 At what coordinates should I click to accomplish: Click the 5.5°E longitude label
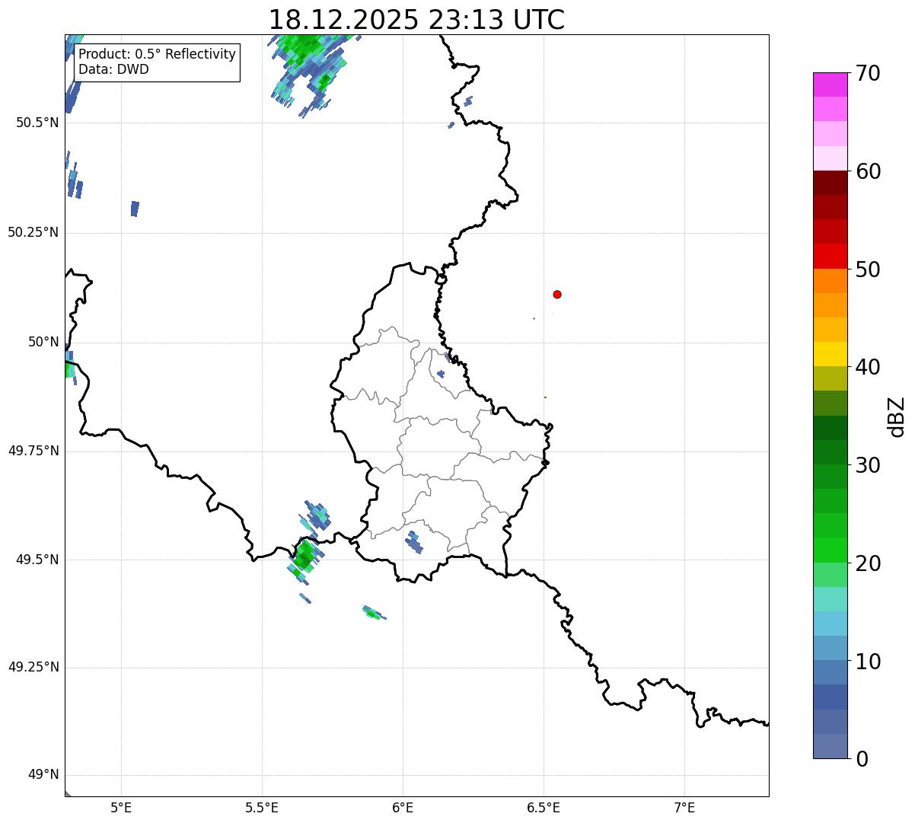pyautogui.click(x=262, y=807)
